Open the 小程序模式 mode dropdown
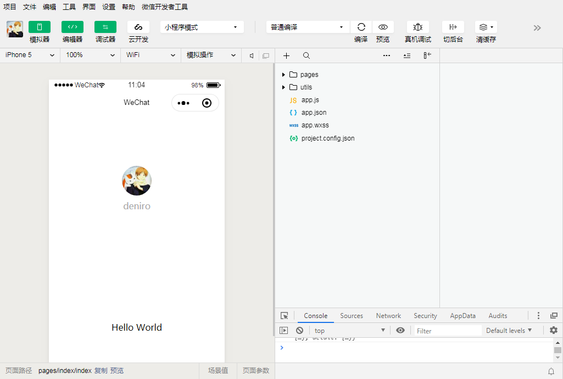This screenshot has height=379, width=563. click(202, 27)
